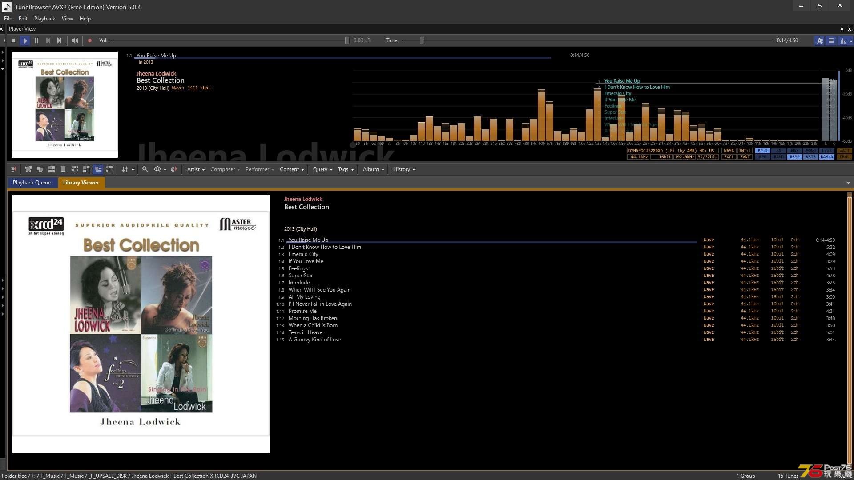Click the WASA output mode button
Viewport: 854px width, 480px height.
click(x=729, y=151)
